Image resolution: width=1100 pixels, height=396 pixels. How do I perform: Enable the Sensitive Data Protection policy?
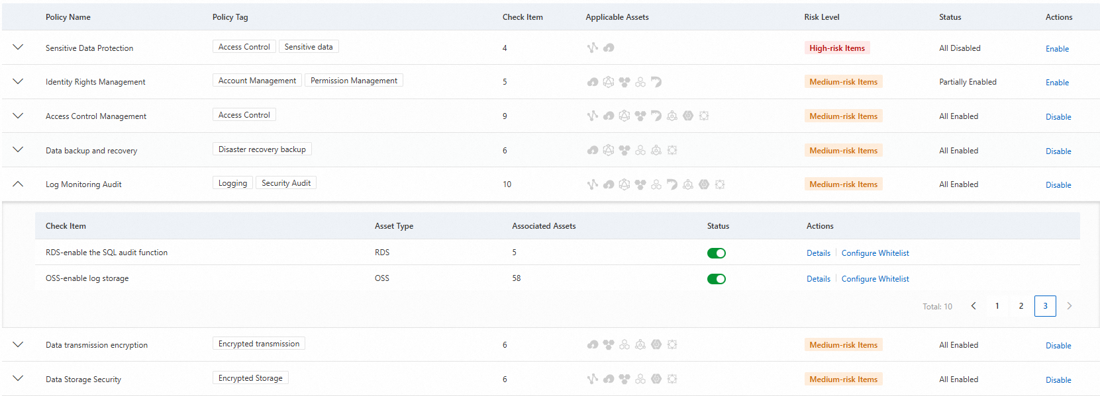coord(1057,49)
